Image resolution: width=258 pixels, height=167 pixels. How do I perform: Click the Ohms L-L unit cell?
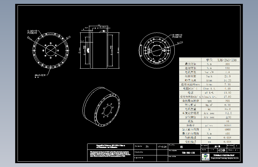209,89
